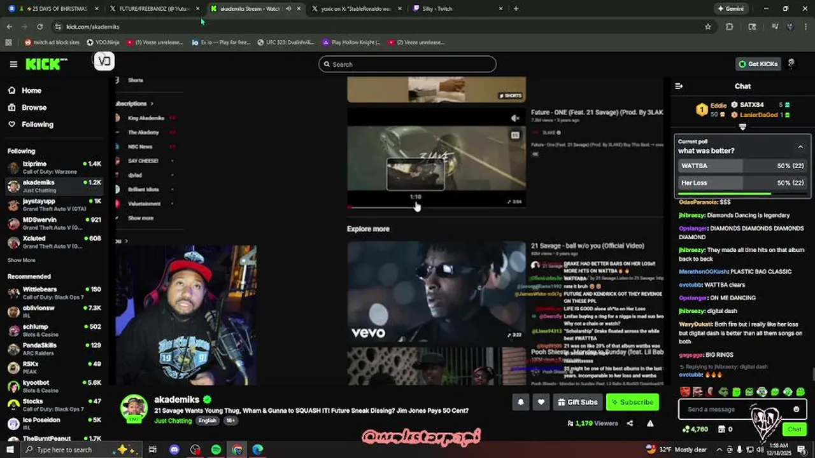Switch to FUTURE/FREEBANDZ X tab
The height and width of the screenshot is (458, 815).
tap(155, 9)
